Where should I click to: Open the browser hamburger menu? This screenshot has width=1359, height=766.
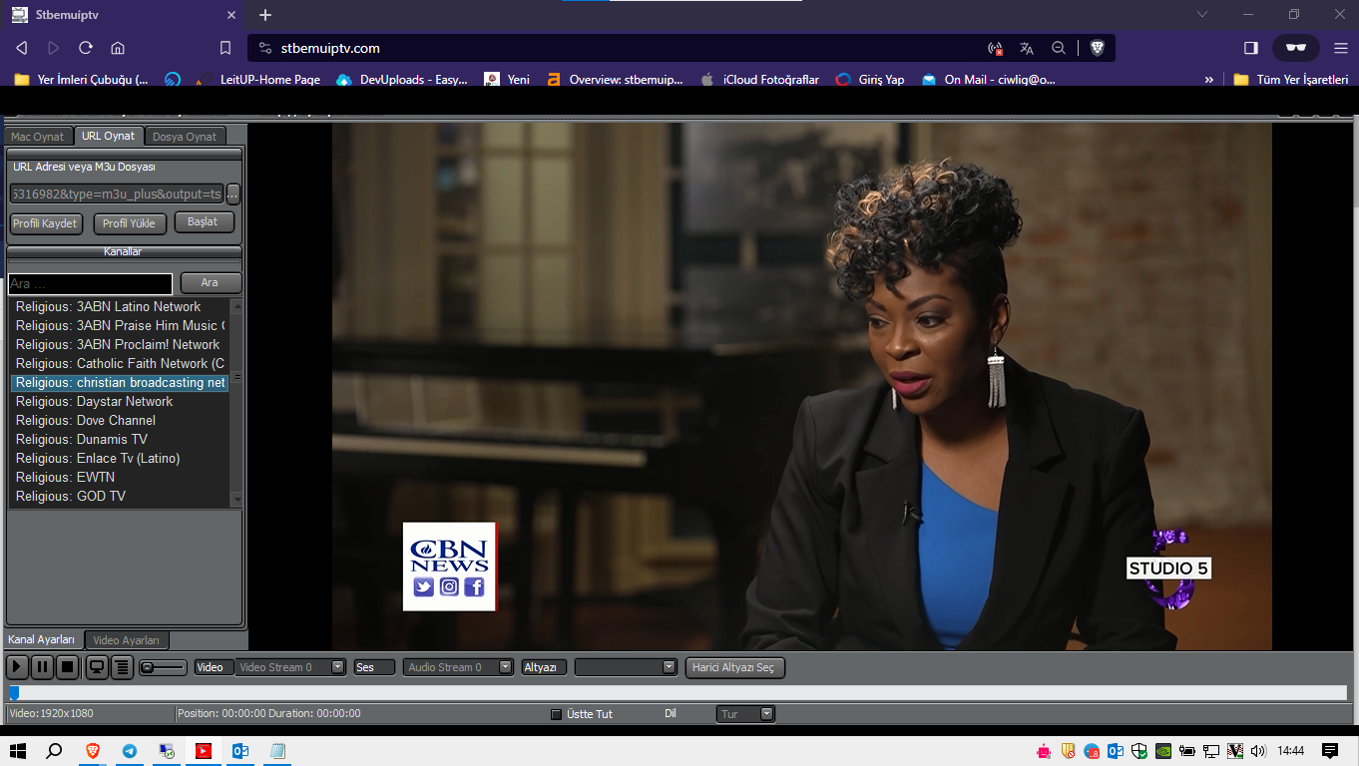pyautogui.click(x=1340, y=48)
